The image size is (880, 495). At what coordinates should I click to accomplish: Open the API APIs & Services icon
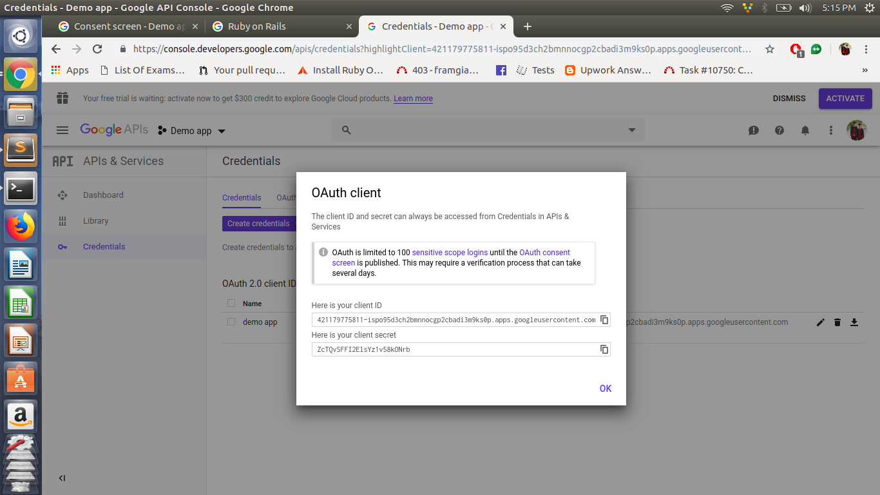pyautogui.click(x=62, y=161)
